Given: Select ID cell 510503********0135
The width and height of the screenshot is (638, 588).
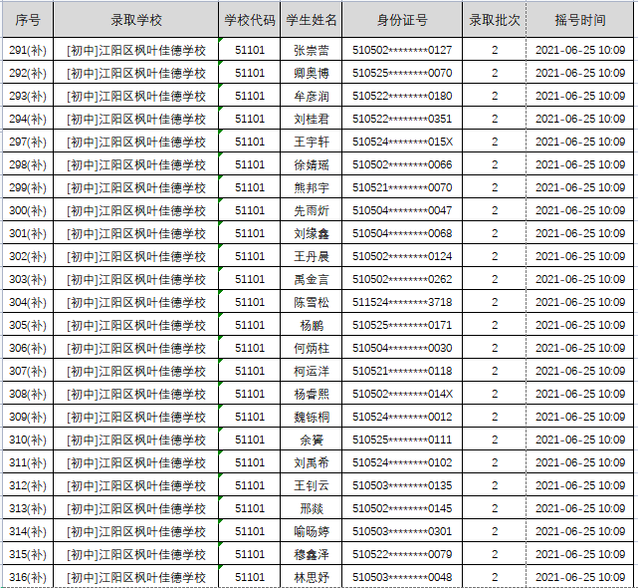Looking at the screenshot, I should (402, 485).
